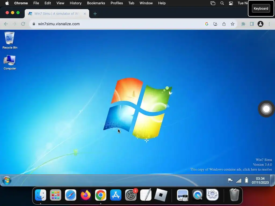Open the Computer desktop icon
This screenshot has height=206, width=275.
pyautogui.click(x=10, y=62)
